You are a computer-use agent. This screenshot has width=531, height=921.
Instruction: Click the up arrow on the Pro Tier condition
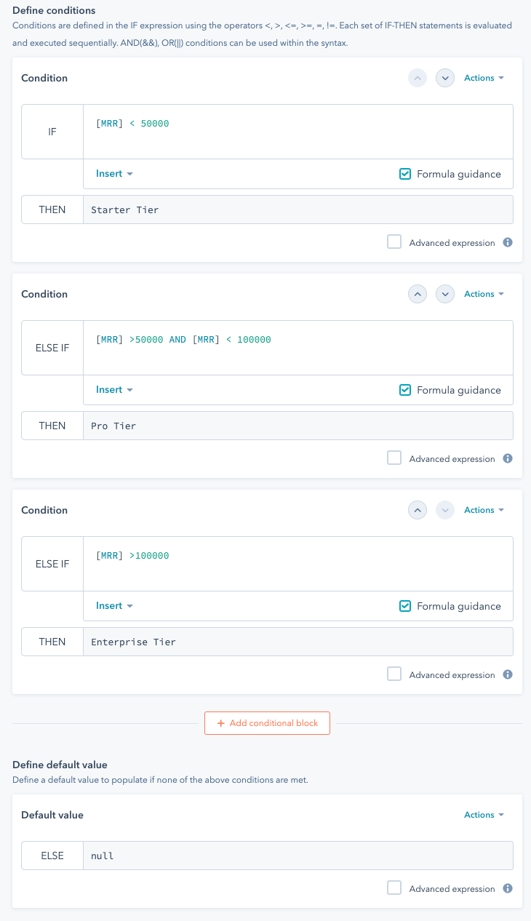[x=417, y=294]
